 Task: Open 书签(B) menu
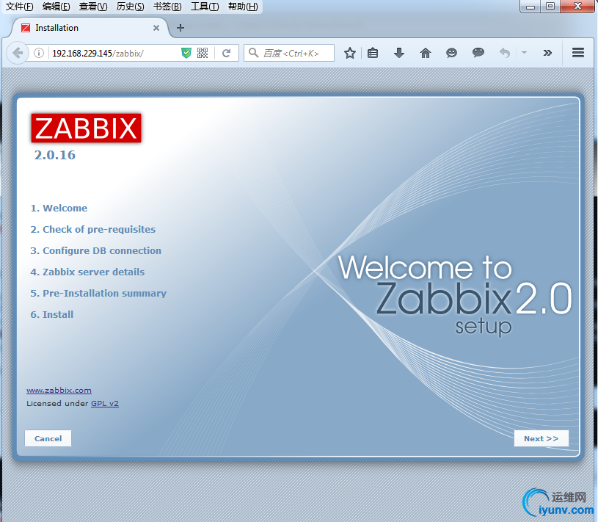167,7
